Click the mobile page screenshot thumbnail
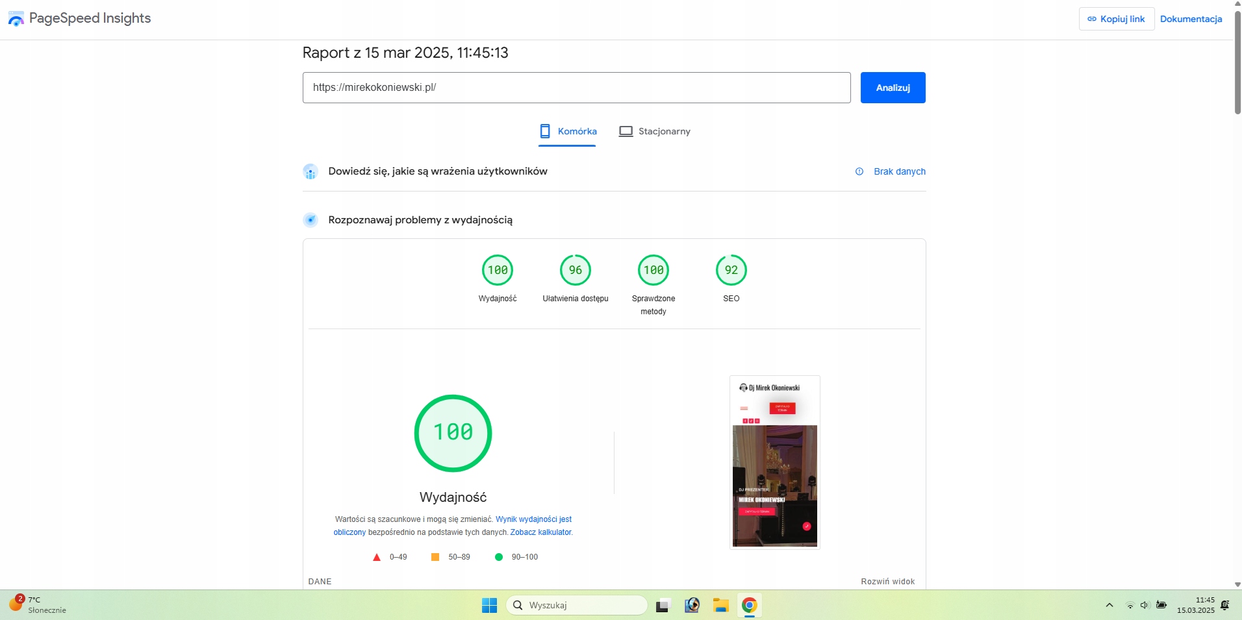 pyautogui.click(x=775, y=462)
